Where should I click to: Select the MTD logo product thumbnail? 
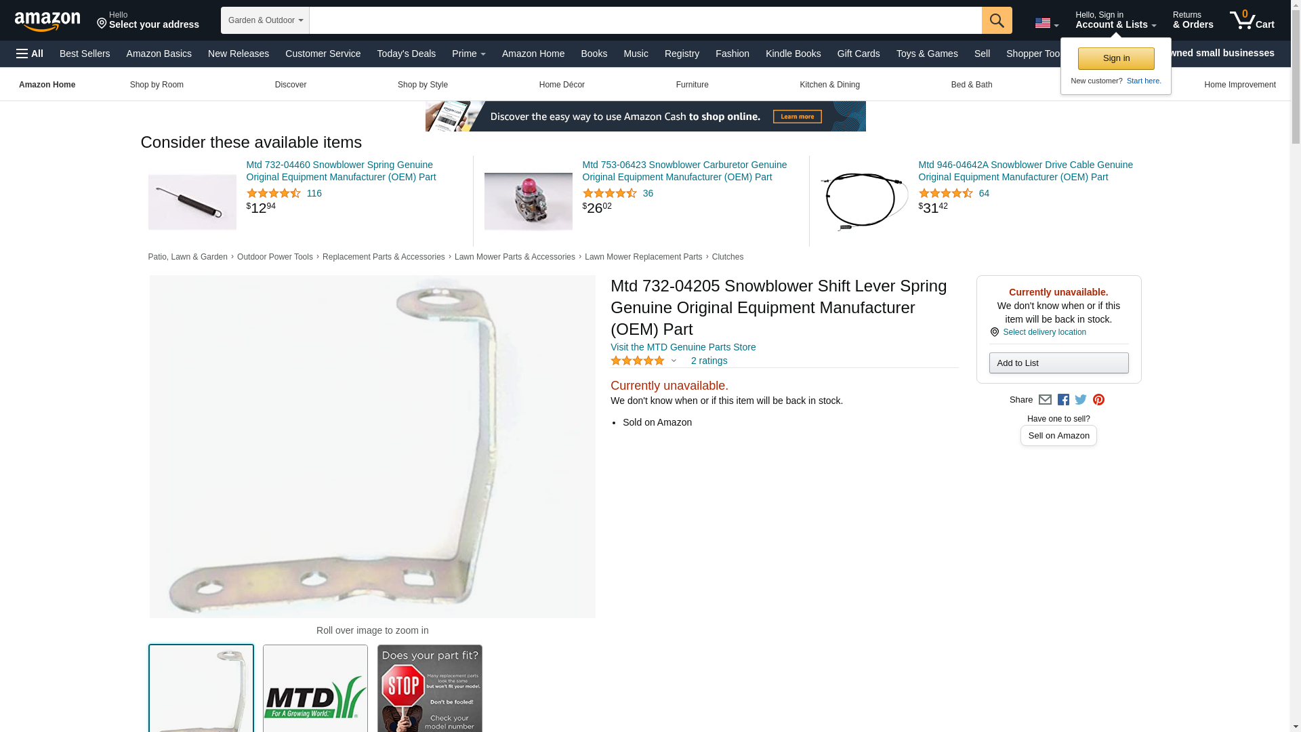(315, 688)
